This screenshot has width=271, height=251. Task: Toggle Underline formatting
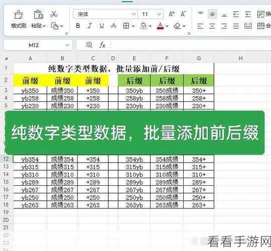coord(101,26)
